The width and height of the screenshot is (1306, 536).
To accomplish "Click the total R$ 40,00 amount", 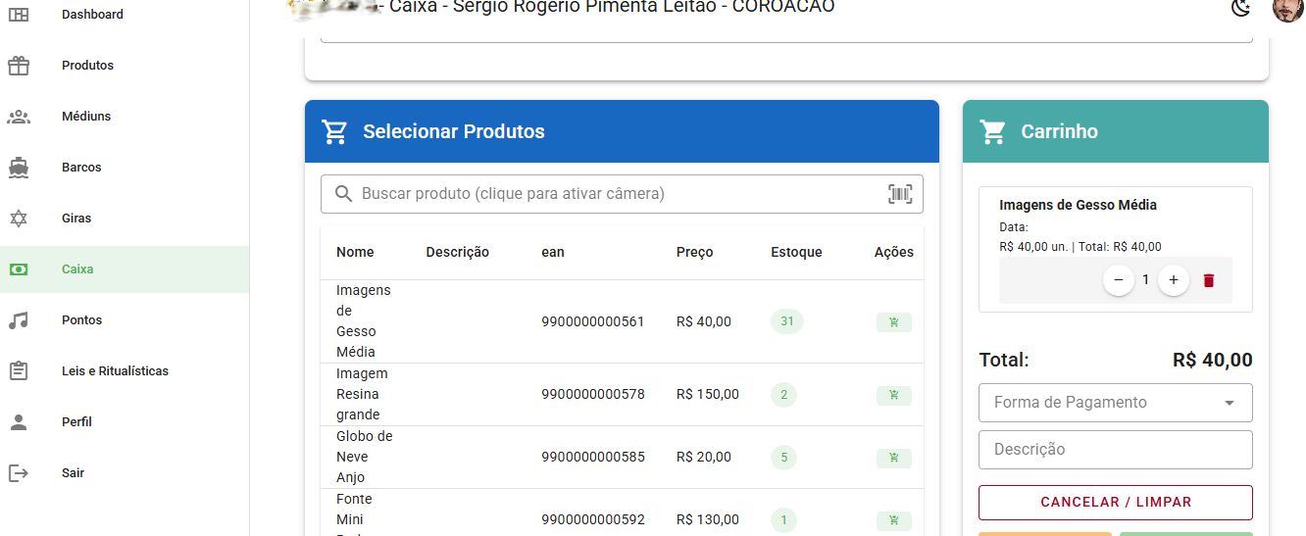I will (x=1213, y=361).
